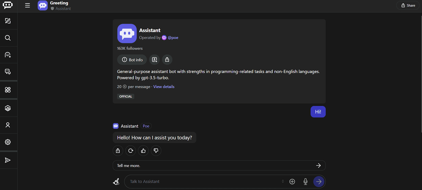422x190 pixels.
Task: Give a thumbs up to Assistant's reply
Action: (143, 151)
